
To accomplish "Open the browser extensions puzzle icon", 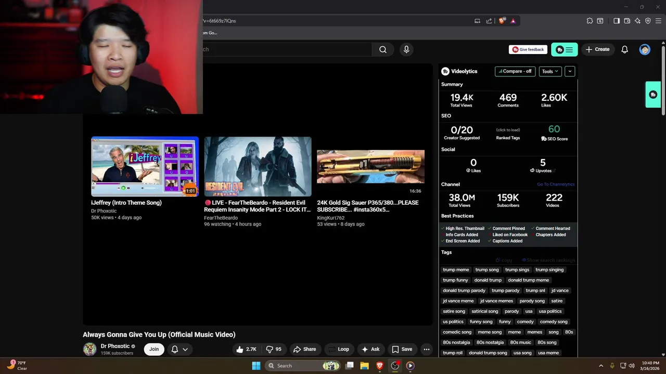I will [590, 21].
